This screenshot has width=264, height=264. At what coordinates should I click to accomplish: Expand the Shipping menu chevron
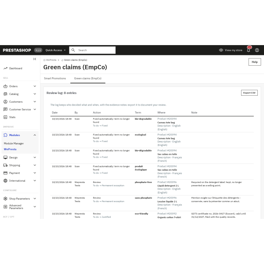tap(35, 165)
